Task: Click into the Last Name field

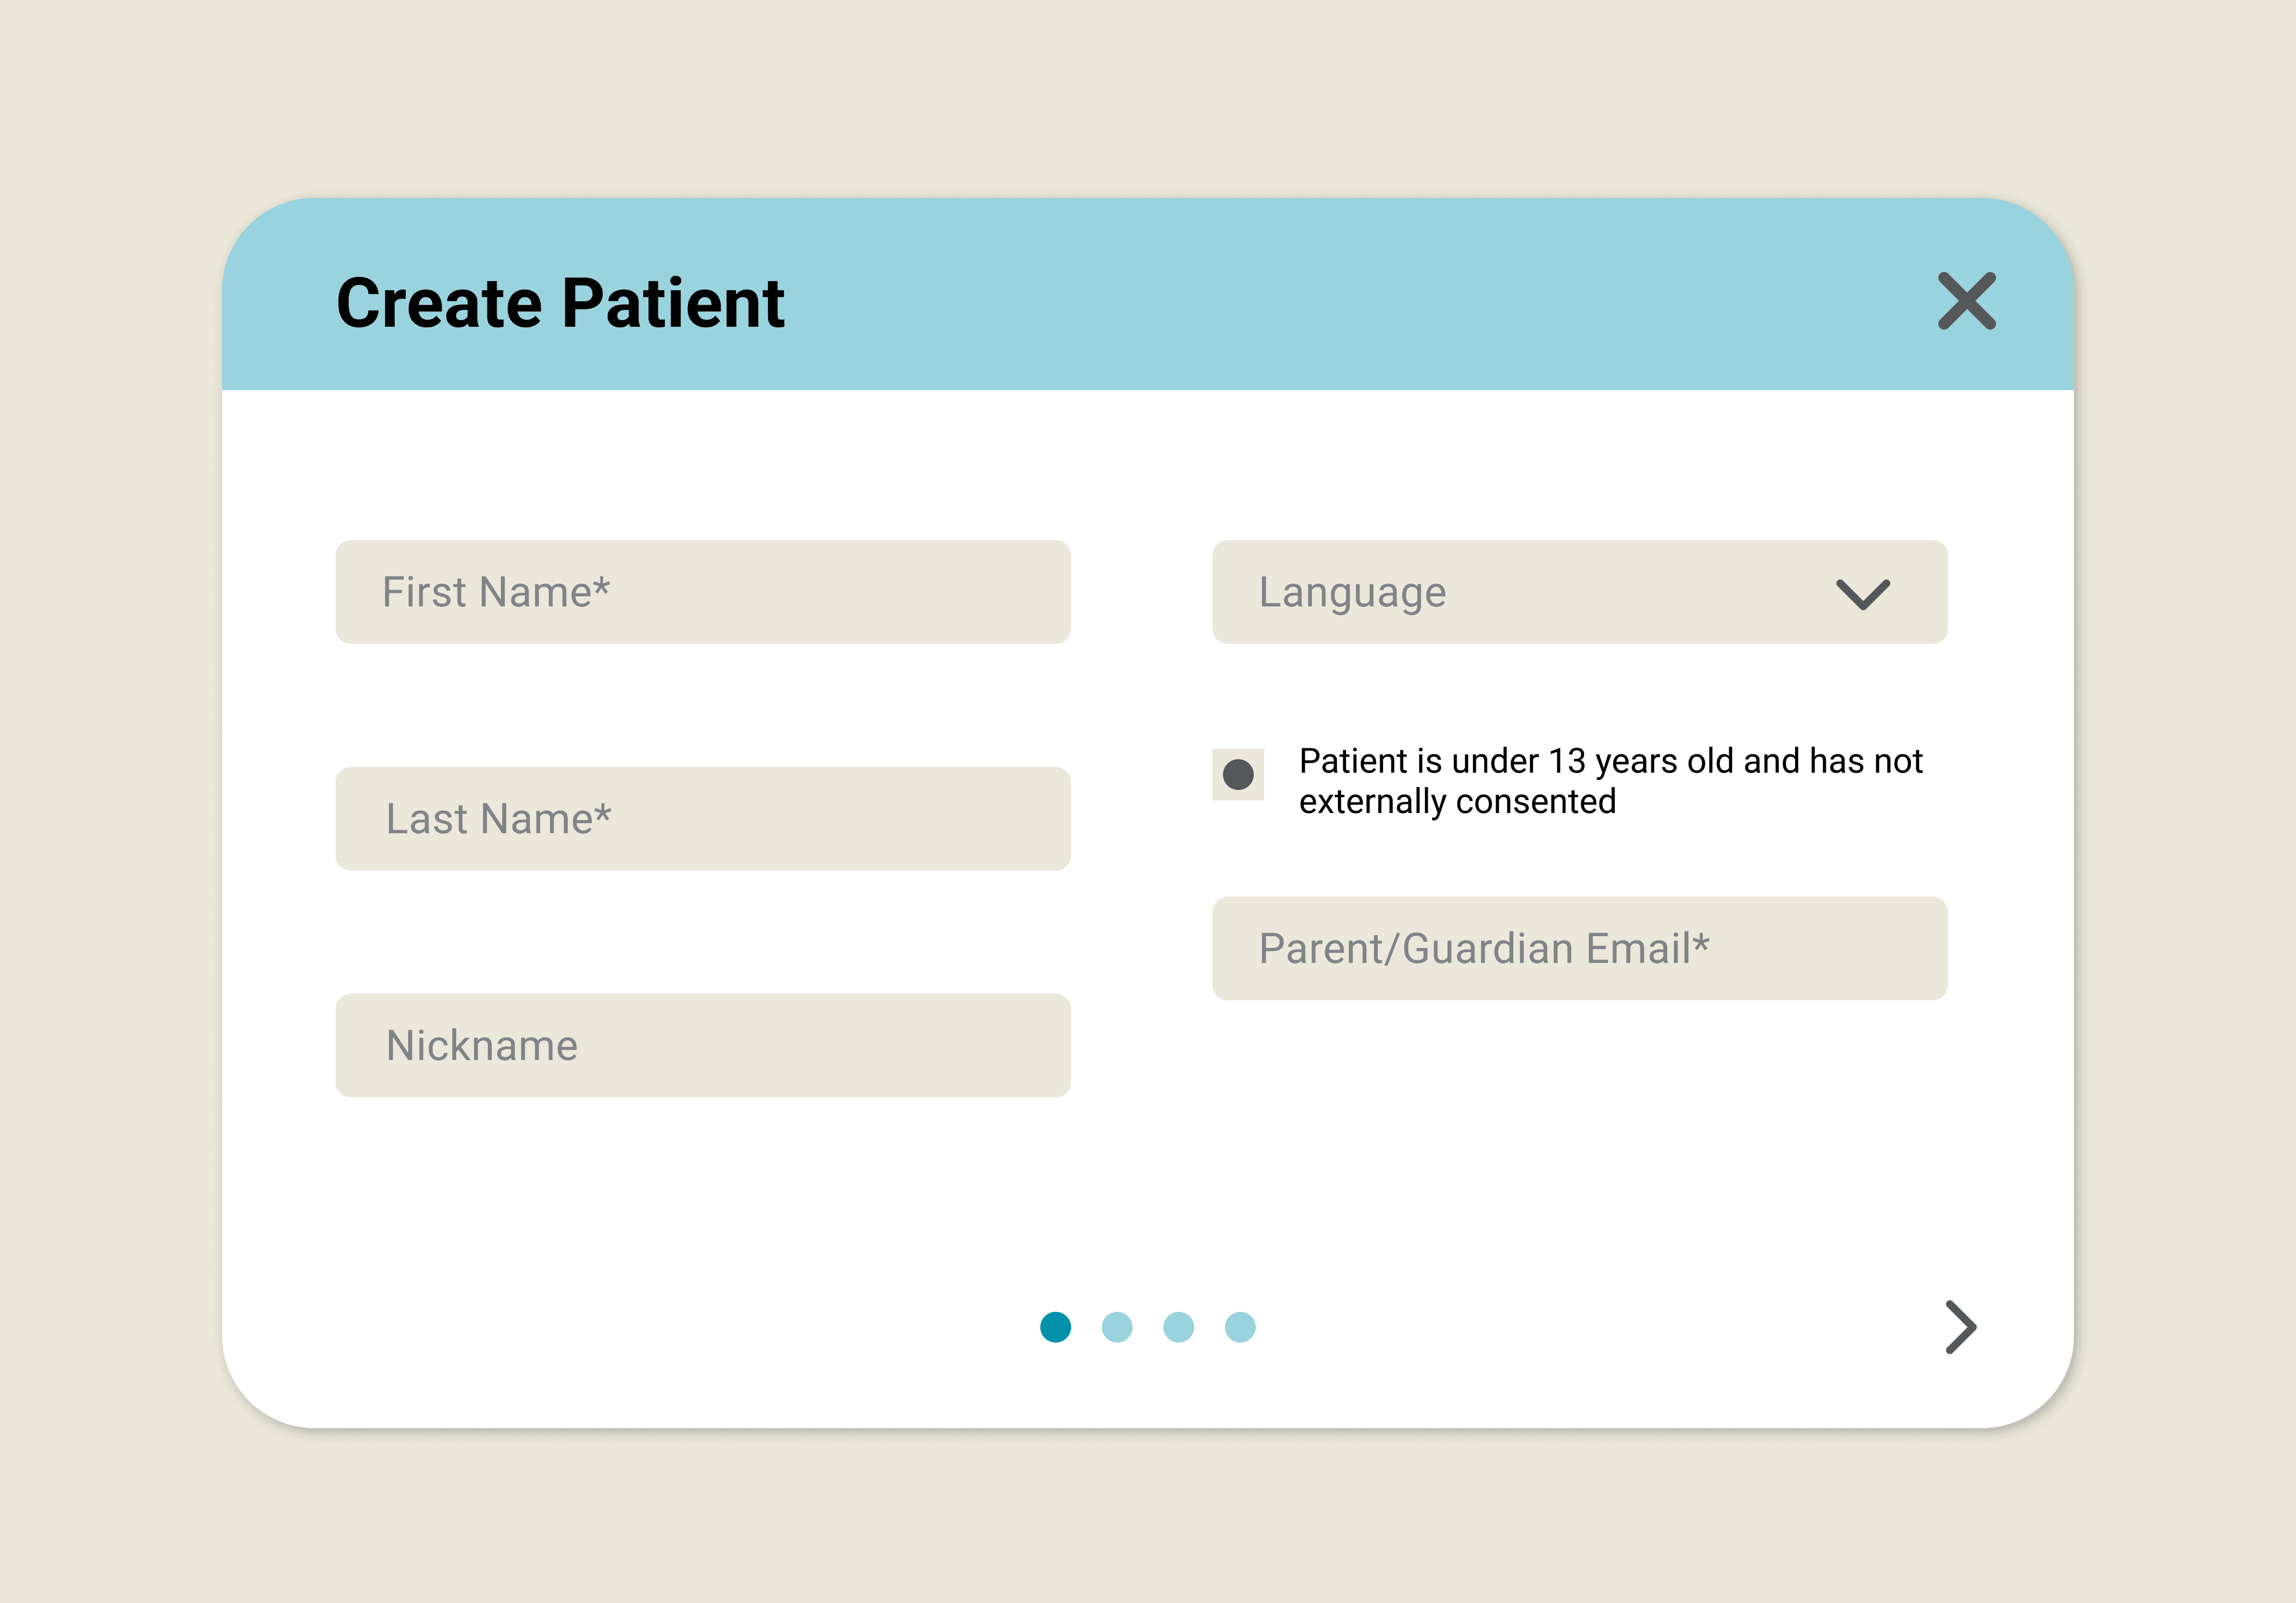Action: point(703,819)
